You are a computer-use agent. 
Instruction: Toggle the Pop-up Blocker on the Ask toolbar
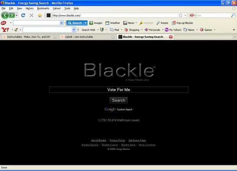point(182,23)
